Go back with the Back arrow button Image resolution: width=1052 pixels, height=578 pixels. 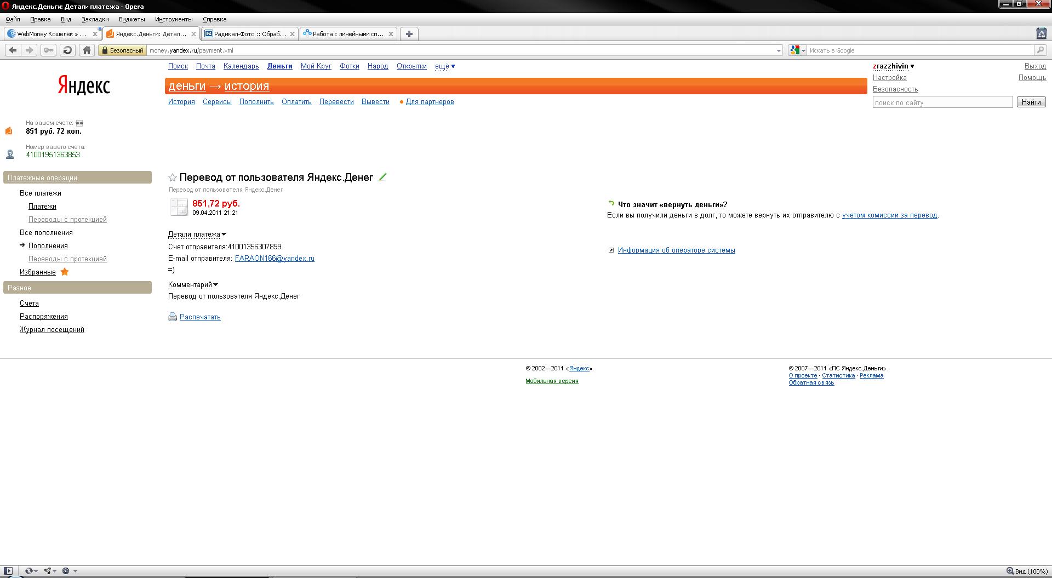tap(13, 50)
